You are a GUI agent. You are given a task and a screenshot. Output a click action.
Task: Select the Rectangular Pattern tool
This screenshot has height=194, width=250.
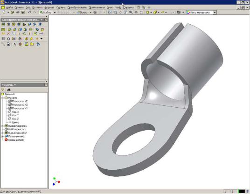3,39
